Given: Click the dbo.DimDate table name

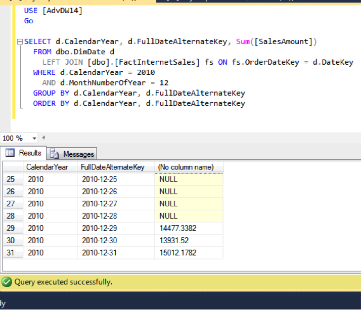Looking at the screenshot, I should (80, 52).
